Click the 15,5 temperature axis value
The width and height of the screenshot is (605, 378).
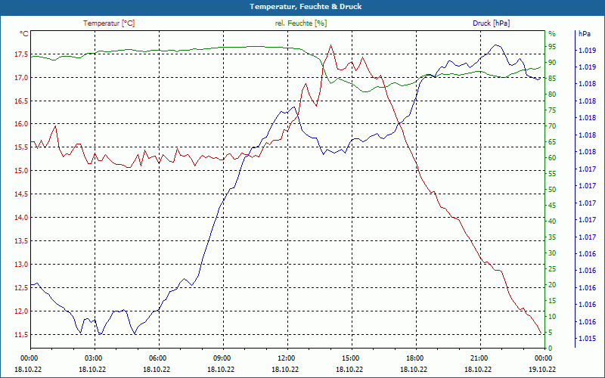coord(21,147)
